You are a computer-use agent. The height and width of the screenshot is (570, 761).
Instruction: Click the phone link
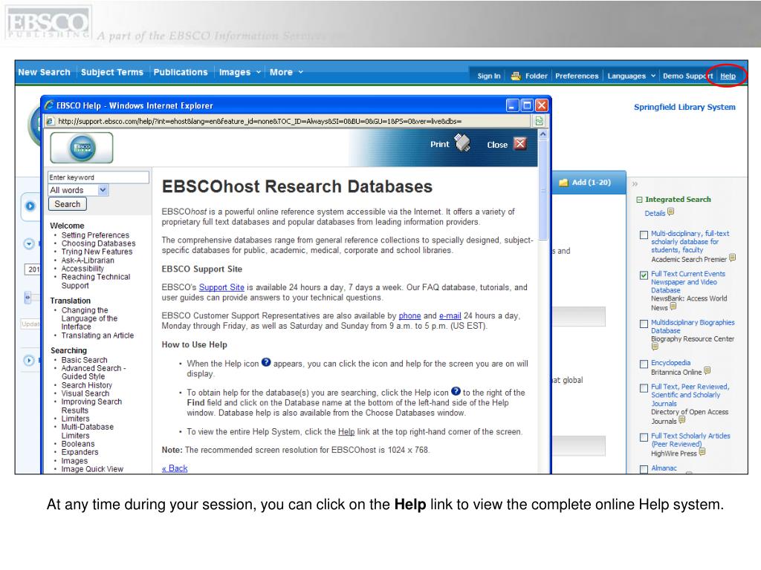click(x=409, y=316)
